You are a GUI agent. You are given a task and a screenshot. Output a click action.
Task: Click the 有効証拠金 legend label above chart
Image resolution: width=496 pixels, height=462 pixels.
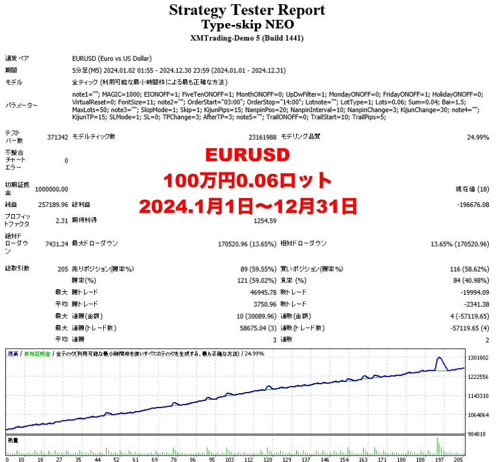click(x=36, y=353)
